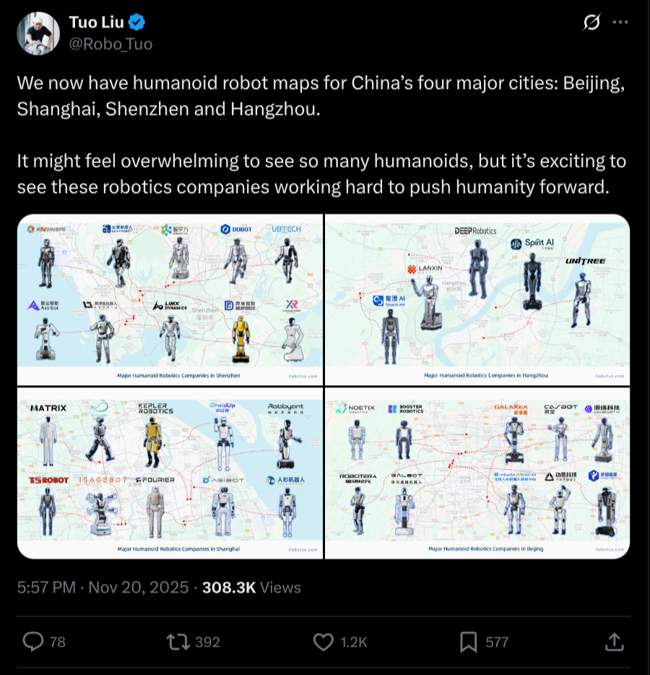Open the Hangzhou humanoid robot map image
The height and width of the screenshot is (675, 650).
click(x=477, y=300)
